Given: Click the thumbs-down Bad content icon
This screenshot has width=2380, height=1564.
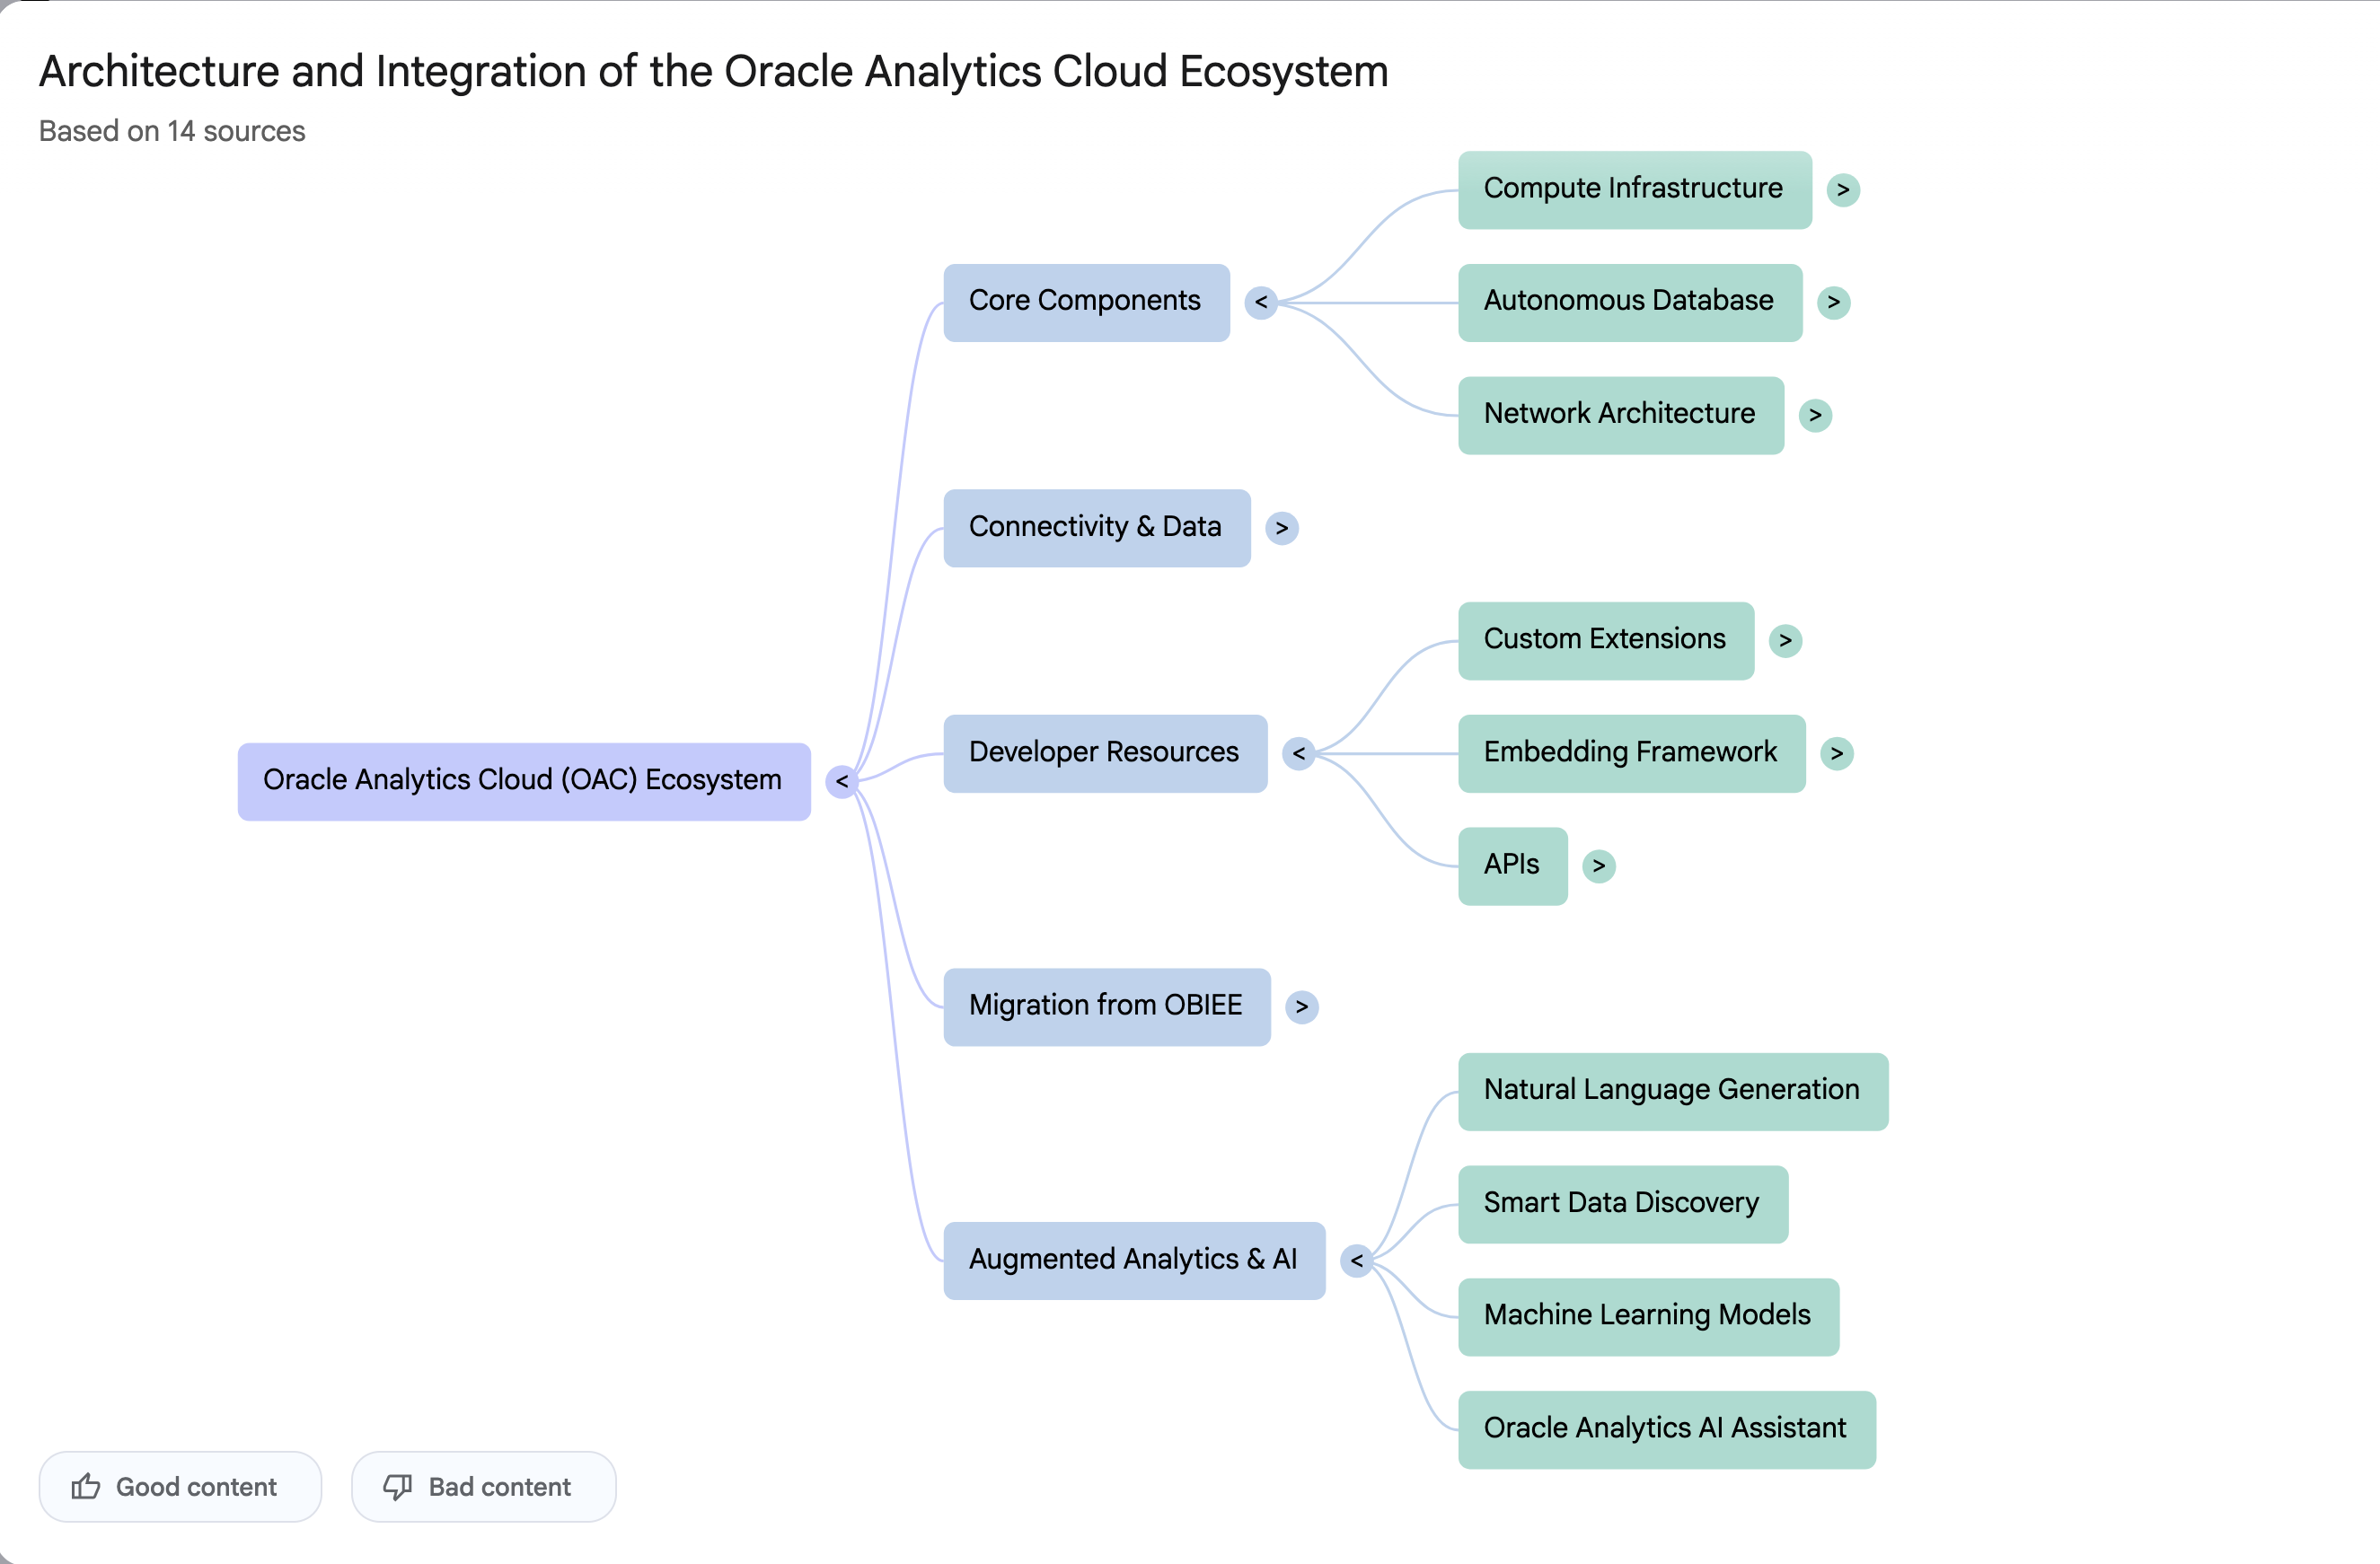Looking at the screenshot, I should 397,1486.
